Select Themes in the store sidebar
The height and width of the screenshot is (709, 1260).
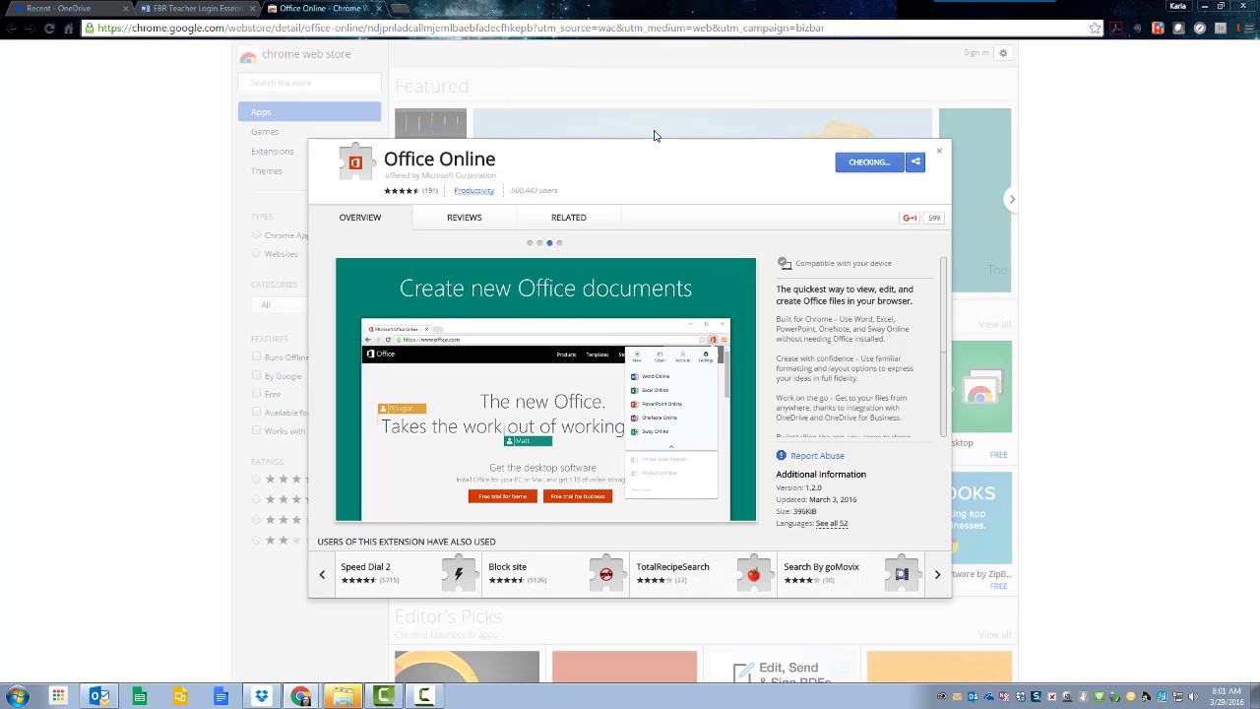coord(267,171)
